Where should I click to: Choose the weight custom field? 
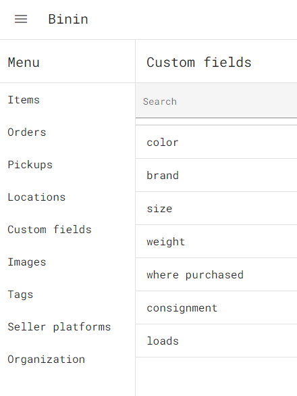(x=216, y=241)
